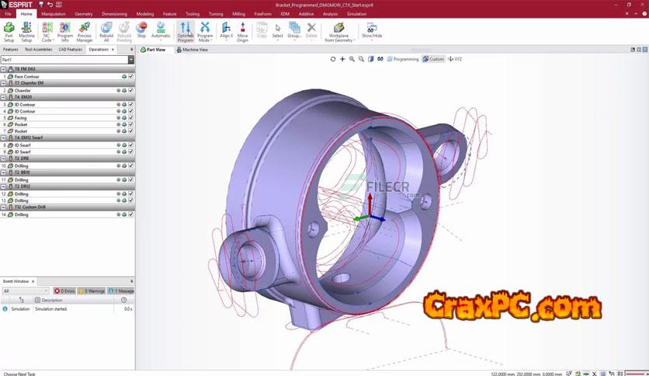This screenshot has height=376, width=649.
Task: Toggle the Facing operation checkbox
Action: pyautogui.click(x=131, y=118)
